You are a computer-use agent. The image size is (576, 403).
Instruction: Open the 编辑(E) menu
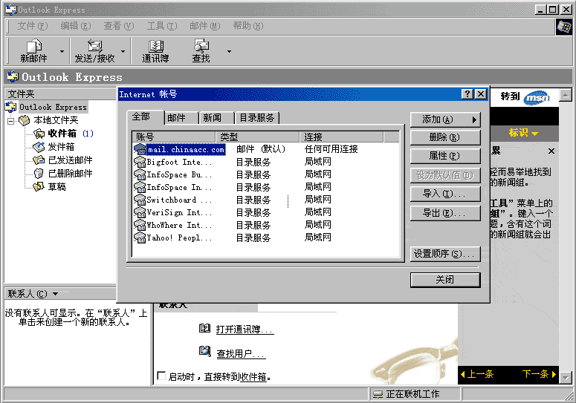click(x=75, y=26)
